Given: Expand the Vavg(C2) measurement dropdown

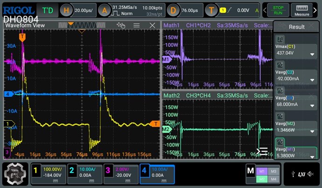Looking at the screenshot, I should pyautogui.click(x=312, y=80).
